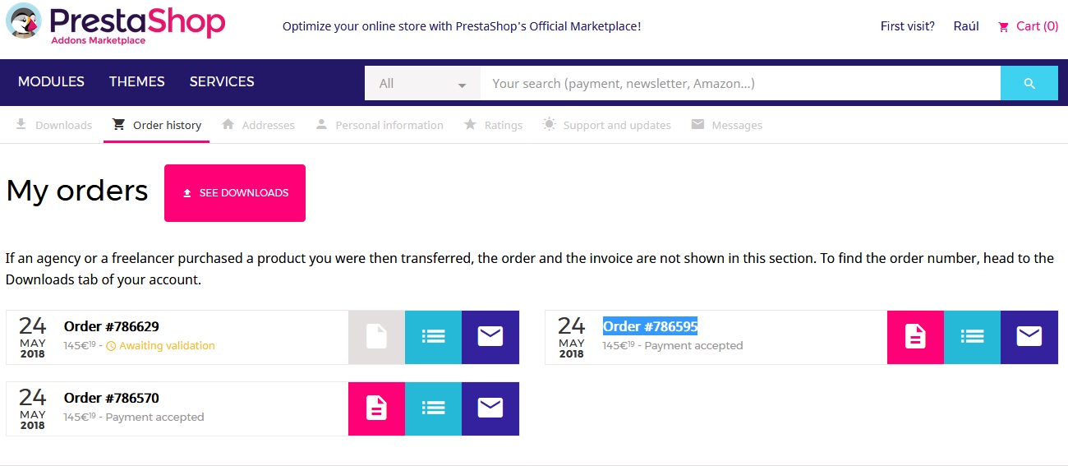
Task: Download invoice for order #786595
Action: tap(915, 337)
